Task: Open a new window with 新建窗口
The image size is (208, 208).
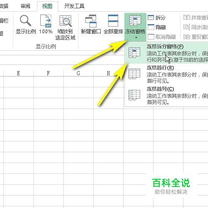Action: tap(91, 25)
